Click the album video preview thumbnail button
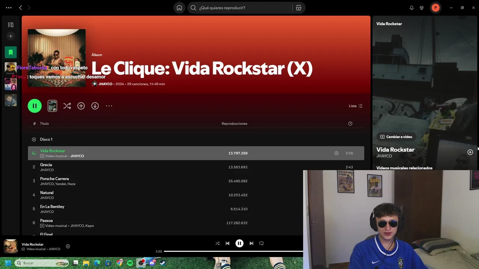The height and width of the screenshot is (269, 479). (52, 106)
